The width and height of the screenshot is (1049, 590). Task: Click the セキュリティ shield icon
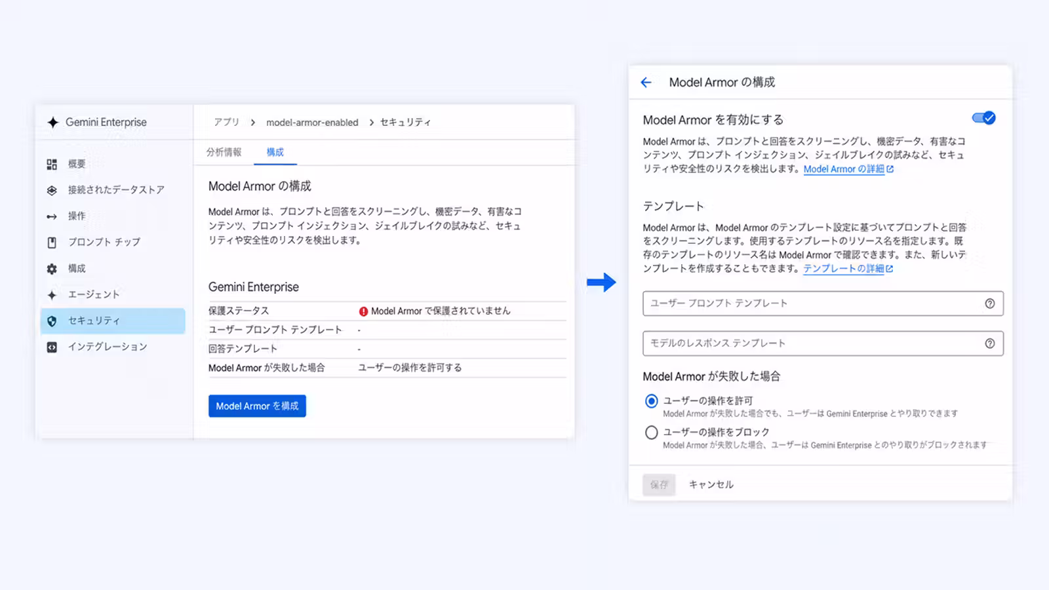click(52, 321)
